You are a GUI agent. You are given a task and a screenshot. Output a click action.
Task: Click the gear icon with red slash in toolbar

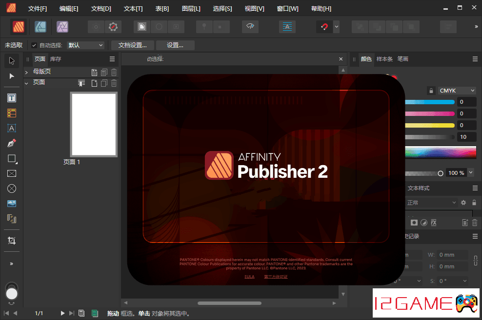click(113, 27)
